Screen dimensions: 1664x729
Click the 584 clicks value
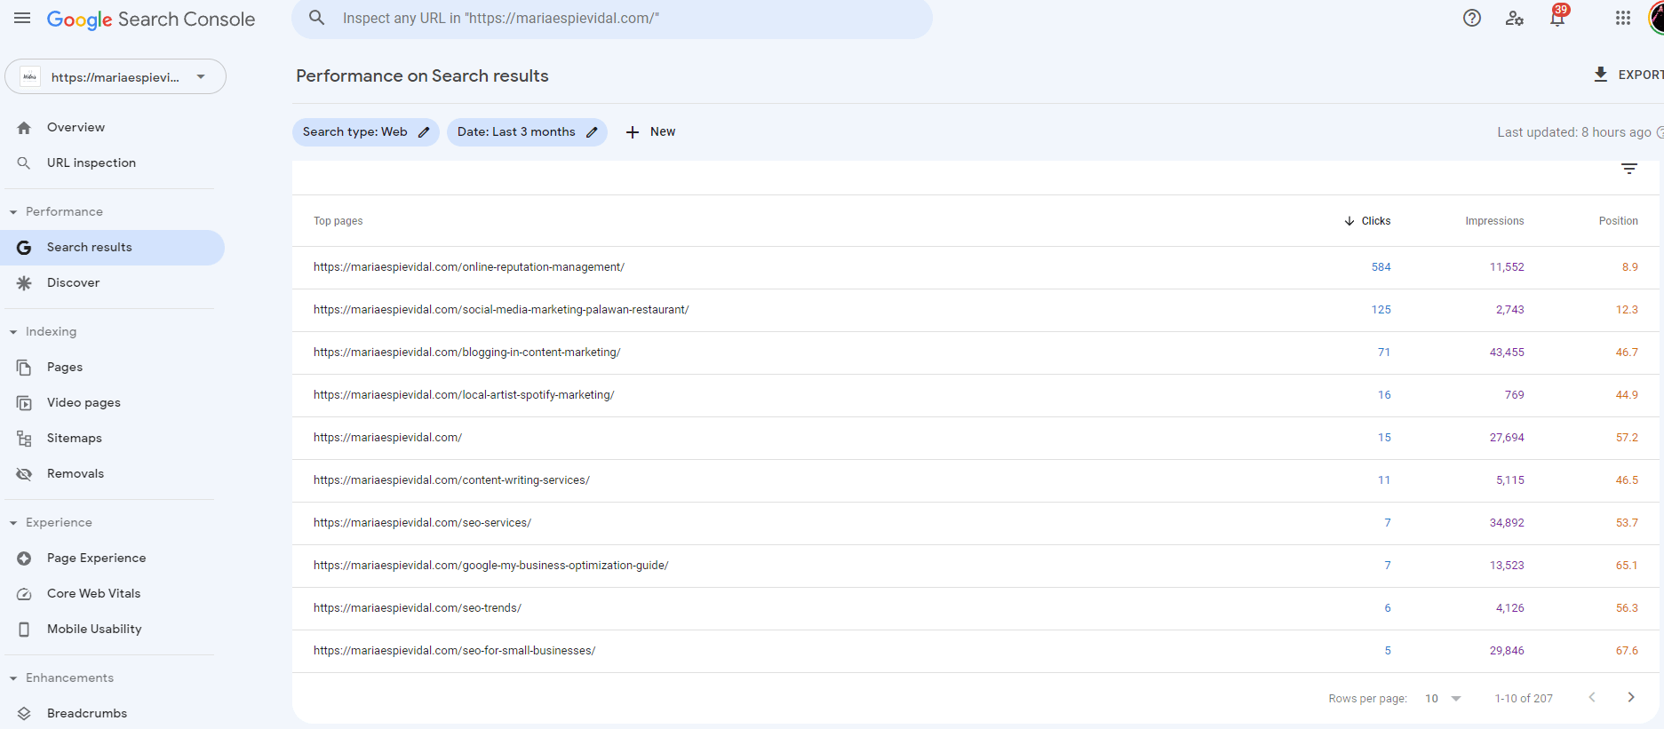point(1381,267)
